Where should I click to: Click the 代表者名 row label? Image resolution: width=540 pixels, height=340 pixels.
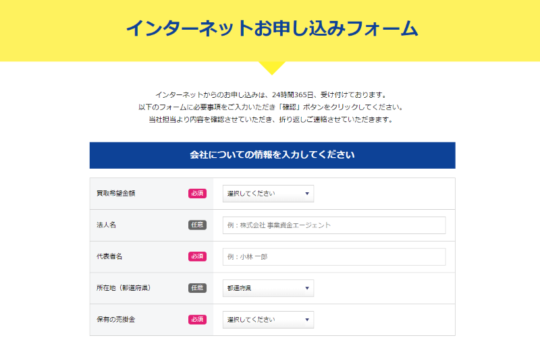(109, 256)
